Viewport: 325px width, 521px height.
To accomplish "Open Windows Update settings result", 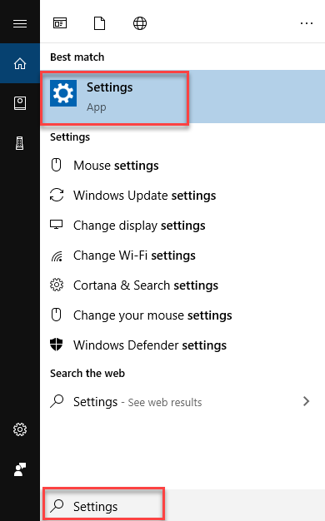I will pyautogui.click(x=182, y=196).
